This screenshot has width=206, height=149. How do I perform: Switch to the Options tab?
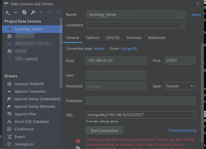point(92,38)
